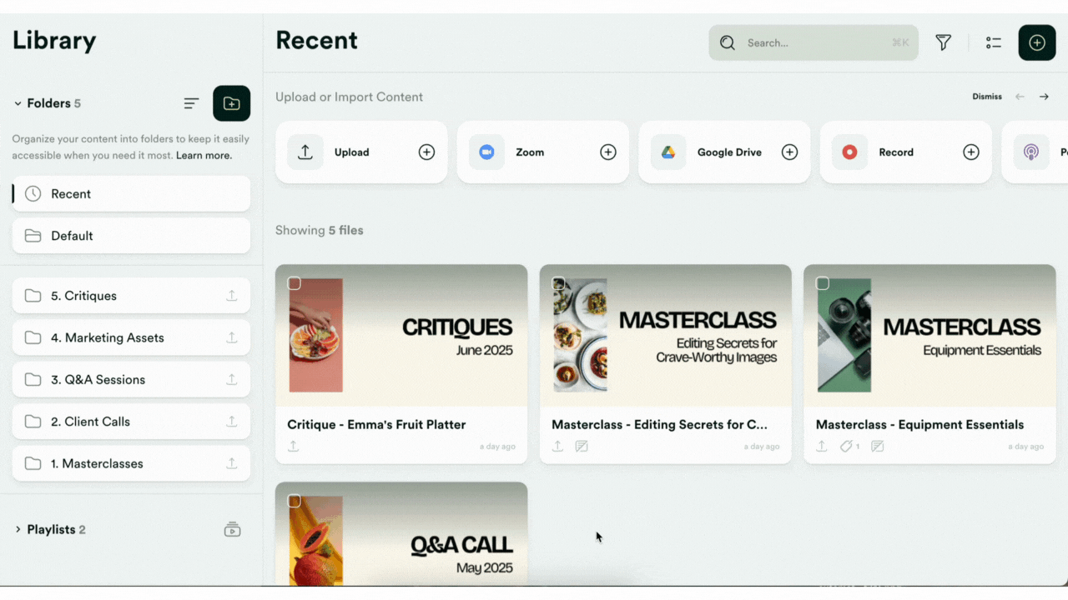This screenshot has height=600, width=1068.
Task: Click the filter funnel icon
Action: pyautogui.click(x=944, y=42)
